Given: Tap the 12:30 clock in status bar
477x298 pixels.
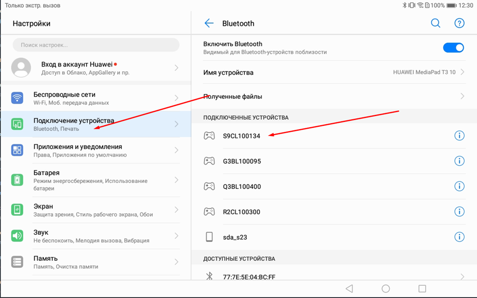Looking at the screenshot, I should click(466, 5).
